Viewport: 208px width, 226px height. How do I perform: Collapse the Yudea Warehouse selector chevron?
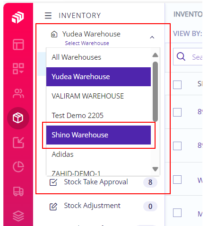pyautogui.click(x=152, y=37)
